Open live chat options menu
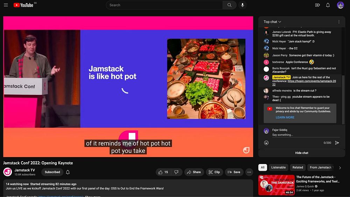 tap(339, 22)
